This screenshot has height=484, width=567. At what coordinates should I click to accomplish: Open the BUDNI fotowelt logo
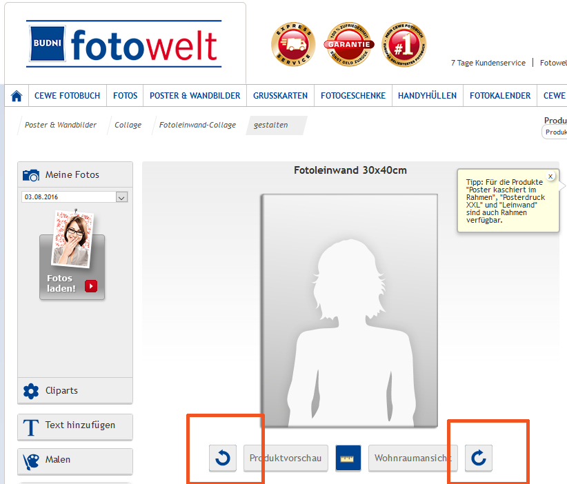123,43
